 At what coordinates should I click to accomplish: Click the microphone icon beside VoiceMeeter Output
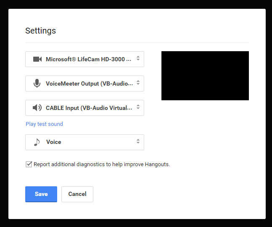tap(37, 83)
